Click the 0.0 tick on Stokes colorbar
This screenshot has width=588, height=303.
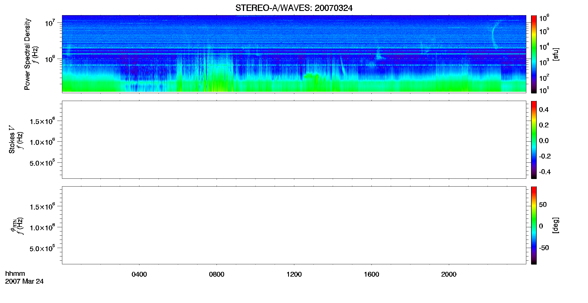(x=544, y=141)
